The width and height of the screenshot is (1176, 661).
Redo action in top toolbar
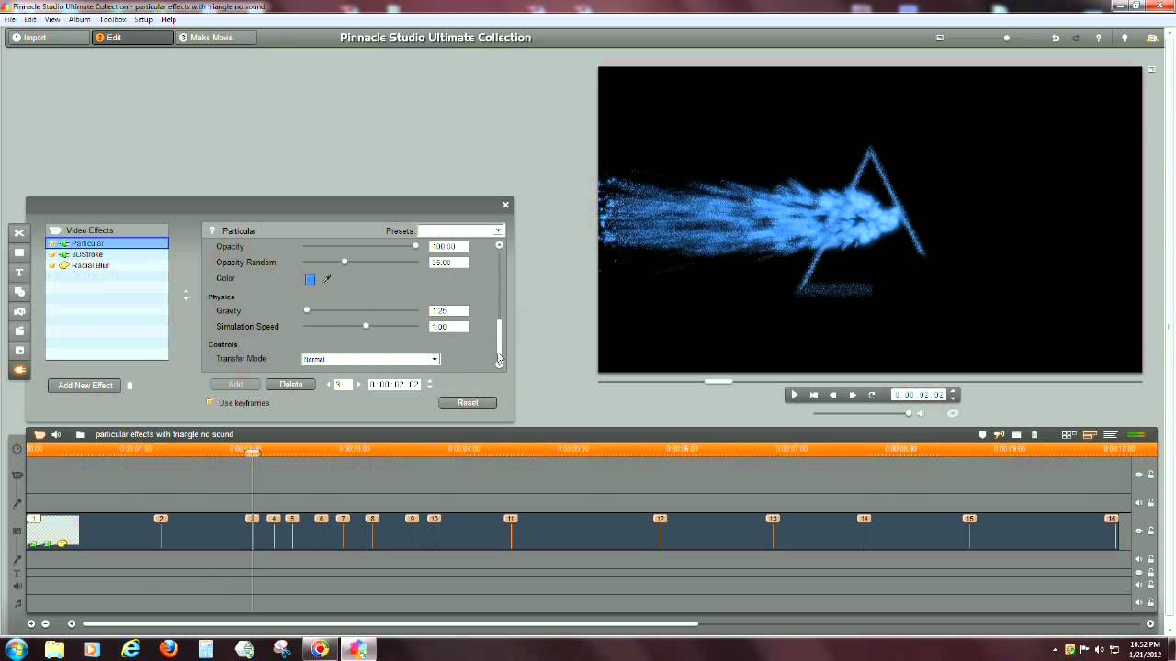(1076, 38)
